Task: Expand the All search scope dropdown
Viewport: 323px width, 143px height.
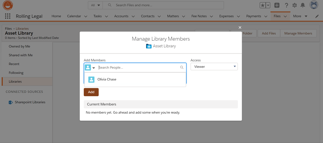Action: [x=95, y=5]
